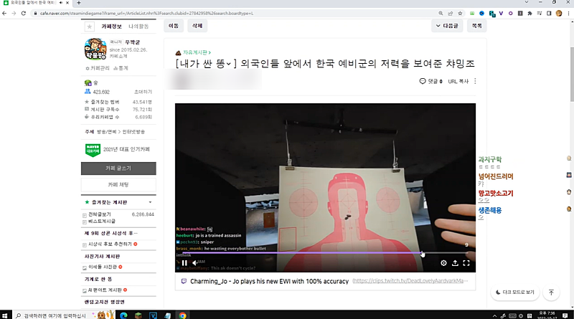Go to next post with 다음글
The image size is (574, 319).
[x=447, y=25]
